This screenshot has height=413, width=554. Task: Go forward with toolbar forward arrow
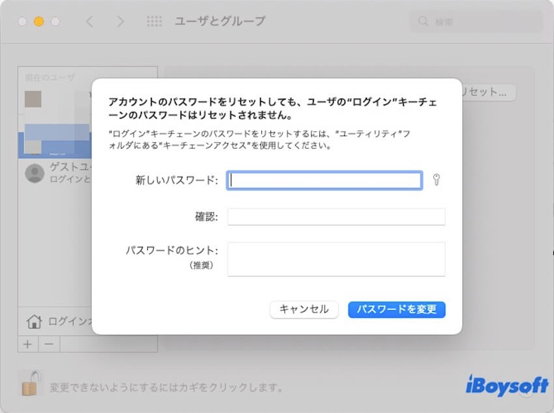point(121,21)
